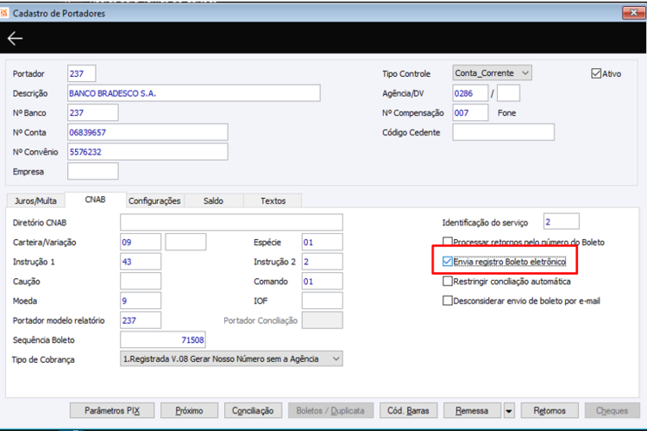Uncheck the Ativo checkbox
This screenshot has height=431, width=647.
596,73
